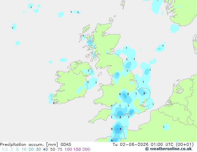Viewport: 197px width, 152px height.
Task: Click the '[mm]' unit label
Action: point(52,145)
